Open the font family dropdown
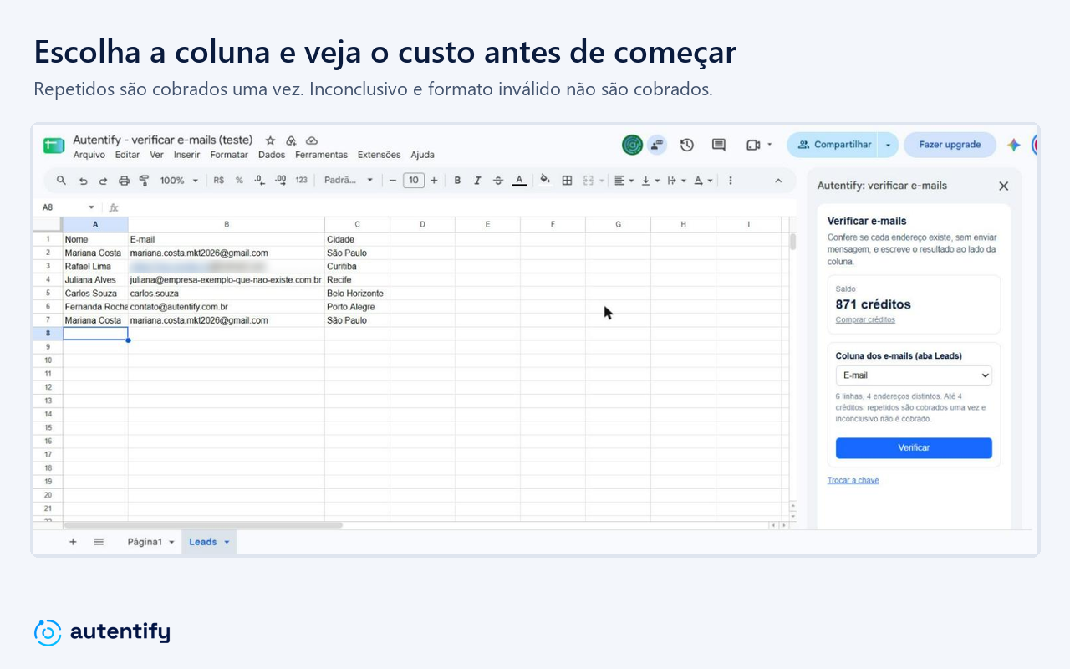 click(x=349, y=180)
